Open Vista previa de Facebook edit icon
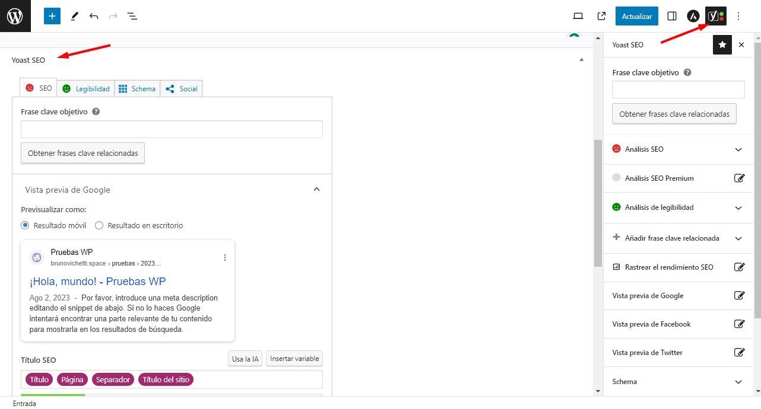This screenshot has height=409, width=761. point(739,324)
